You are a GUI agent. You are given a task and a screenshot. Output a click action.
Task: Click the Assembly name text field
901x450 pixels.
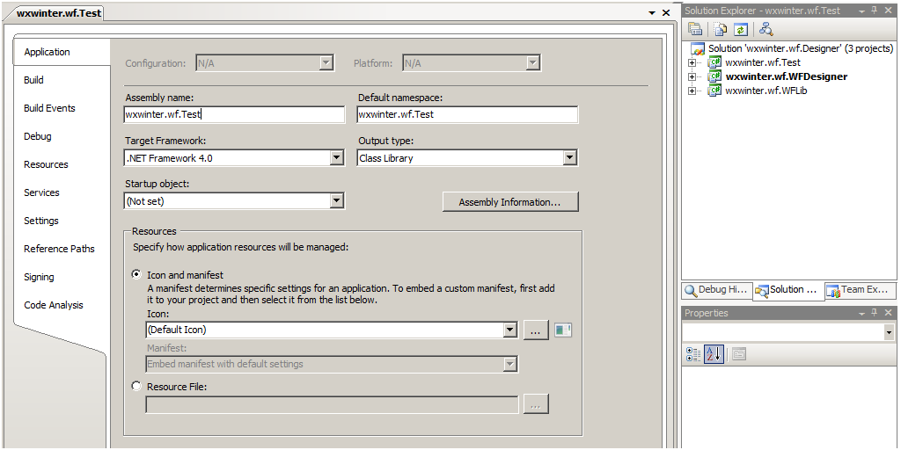coord(234,114)
